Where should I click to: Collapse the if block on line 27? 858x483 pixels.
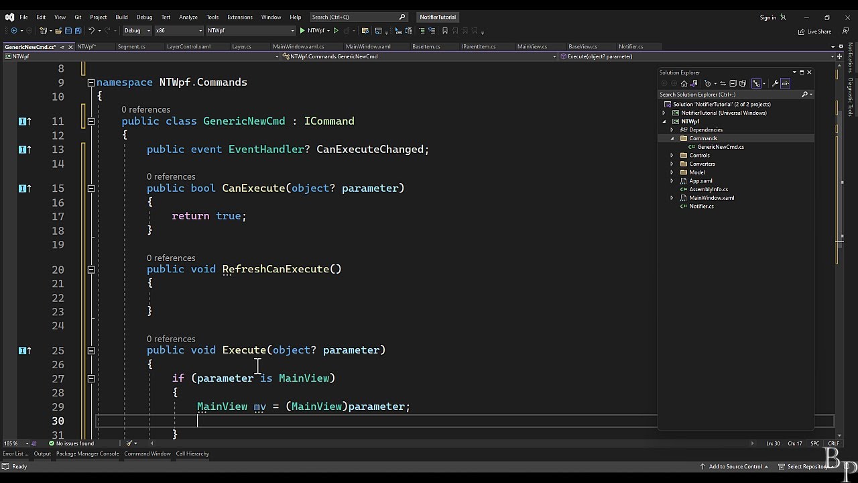(x=91, y=378)
